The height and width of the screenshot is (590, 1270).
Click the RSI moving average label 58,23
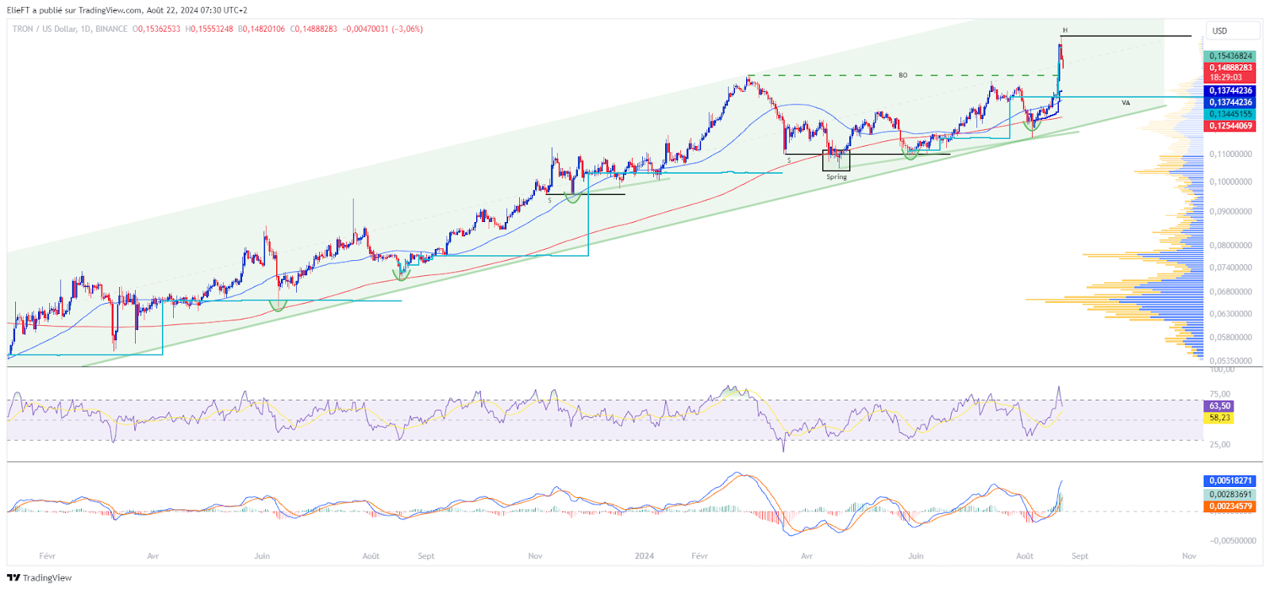[x=1219, y=418]
